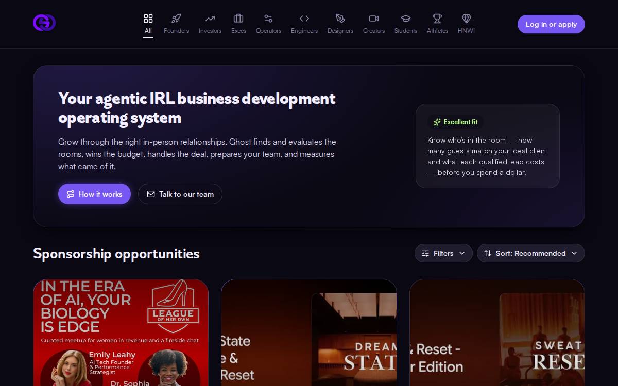Screen dimensions: 618x386
Task: Click workflow icon on How it works
Action: [71, 194]
